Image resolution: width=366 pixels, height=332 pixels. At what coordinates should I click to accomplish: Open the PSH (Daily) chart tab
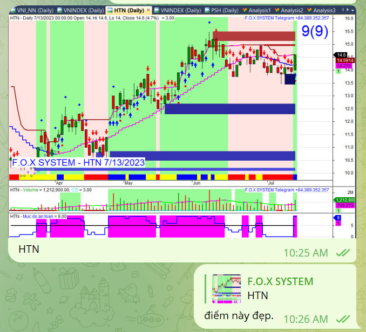point(221,10)
